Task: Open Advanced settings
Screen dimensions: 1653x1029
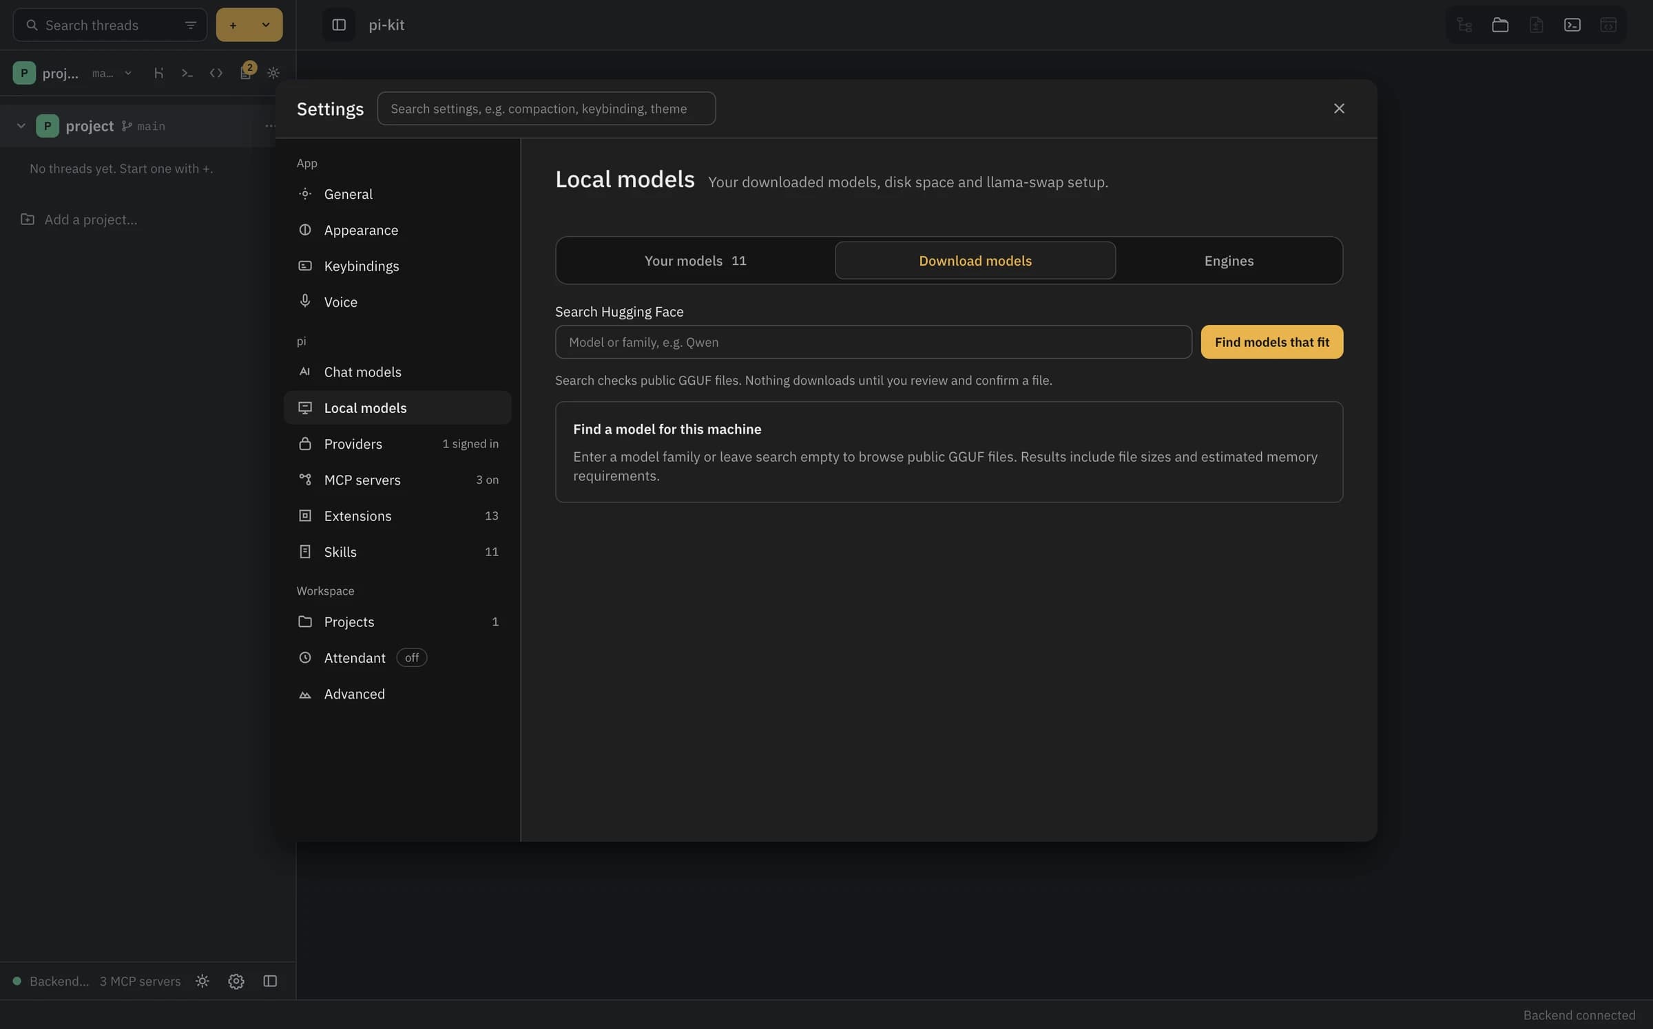Action: pyautogui.click(x=397, y=694)
